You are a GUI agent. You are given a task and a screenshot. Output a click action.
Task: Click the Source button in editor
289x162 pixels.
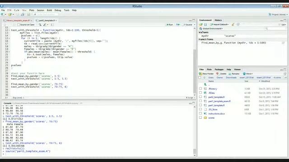(x=188, y=25)
